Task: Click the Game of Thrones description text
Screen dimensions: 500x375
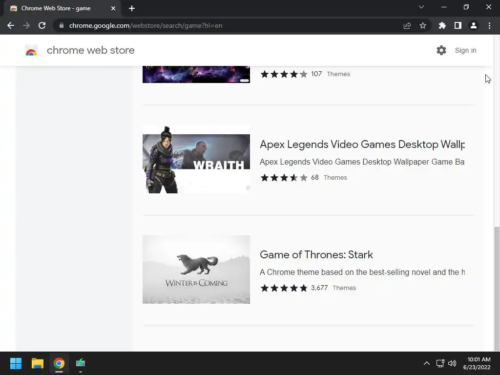Action: [x=362, y=272]
